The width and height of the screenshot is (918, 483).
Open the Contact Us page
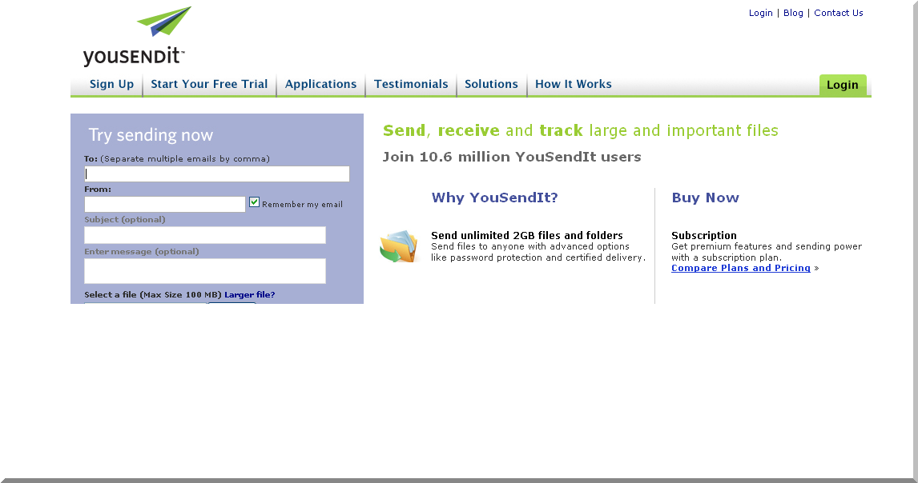[x=838, y=12]
